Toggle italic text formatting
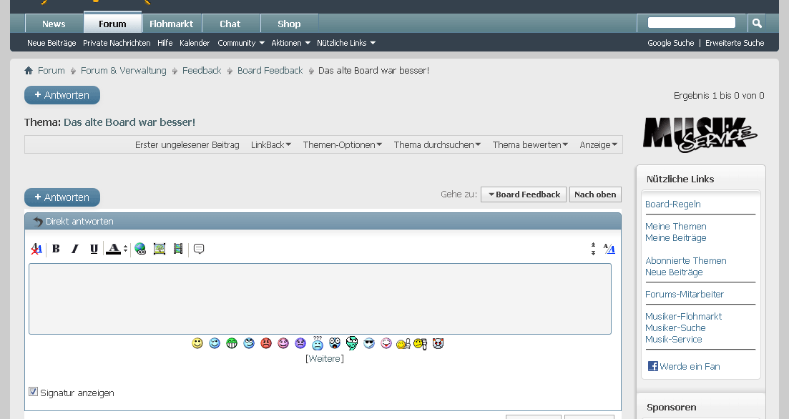The width and height of the screenshot is (789, 419). (x=74, y=249)
